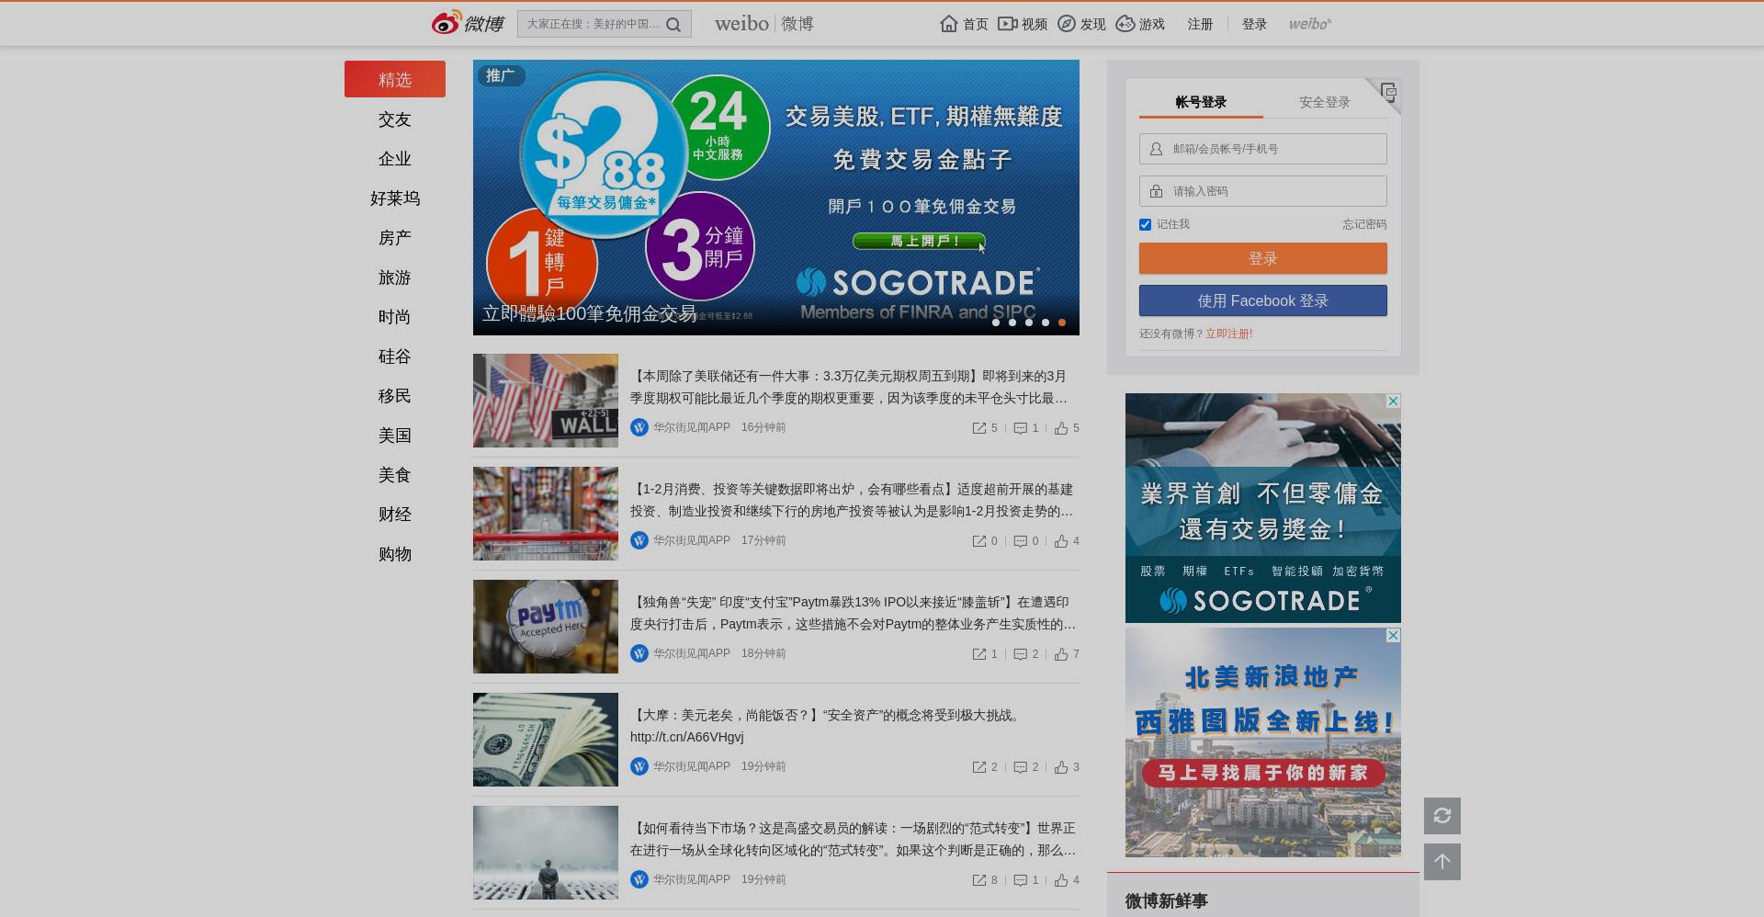Image resolution: width=1764 pixels, height=917 pixels.
Task: Select the 交友 category
Action: point(395,119)
